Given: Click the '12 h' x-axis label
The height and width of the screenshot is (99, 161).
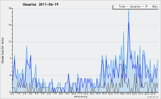Looking at the screenshot, I should click(x=86, y=94).
